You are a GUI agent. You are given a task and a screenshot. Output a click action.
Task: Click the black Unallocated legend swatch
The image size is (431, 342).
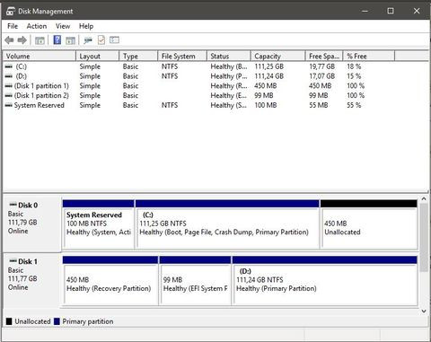coord(9,321)
